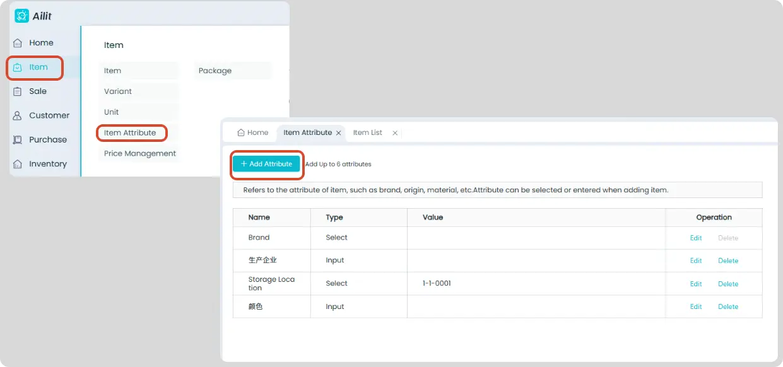Click the Item bag icon in sidebar
This screenshot has height=367, width=783.
click(18, 67)
